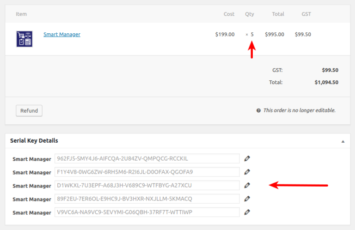355x230 pixels.
Task: Edit the serial key starting 89F2EU
Action: [247, 199]
